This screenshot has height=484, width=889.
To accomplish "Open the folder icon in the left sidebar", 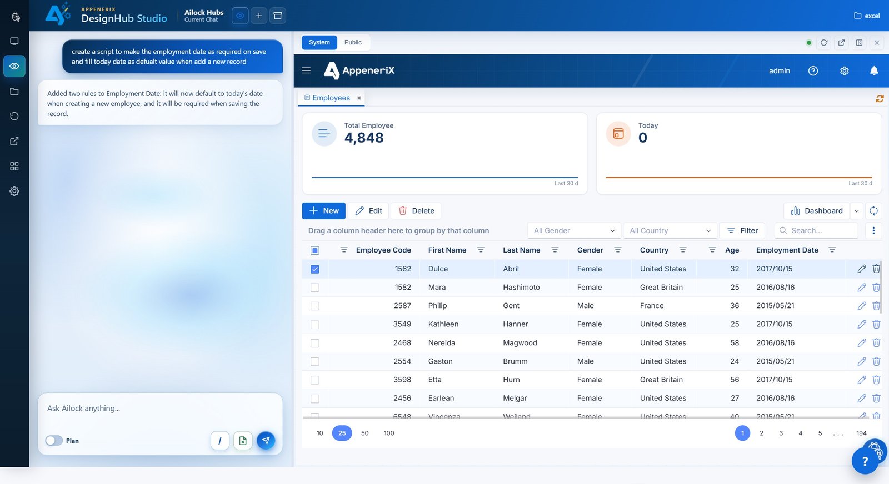I will tap(14, 91).
